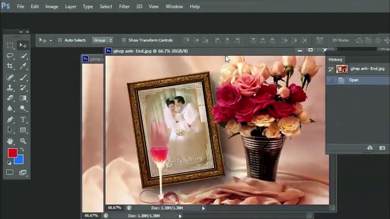This screenshot has width=390, height=219.
Task: Open the Filter menu
Action: click(x=124, y=6)
